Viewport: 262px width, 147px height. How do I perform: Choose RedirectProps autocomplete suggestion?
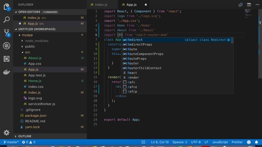pos(177,45)
